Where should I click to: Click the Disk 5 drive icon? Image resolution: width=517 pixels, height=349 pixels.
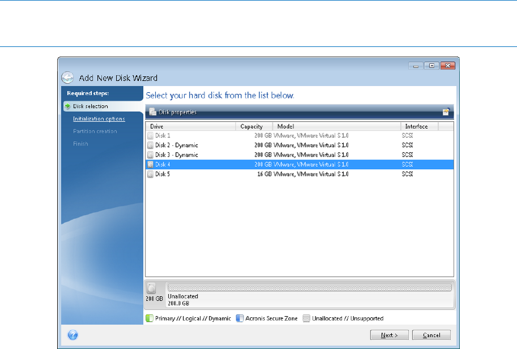(x=151, y=174)
